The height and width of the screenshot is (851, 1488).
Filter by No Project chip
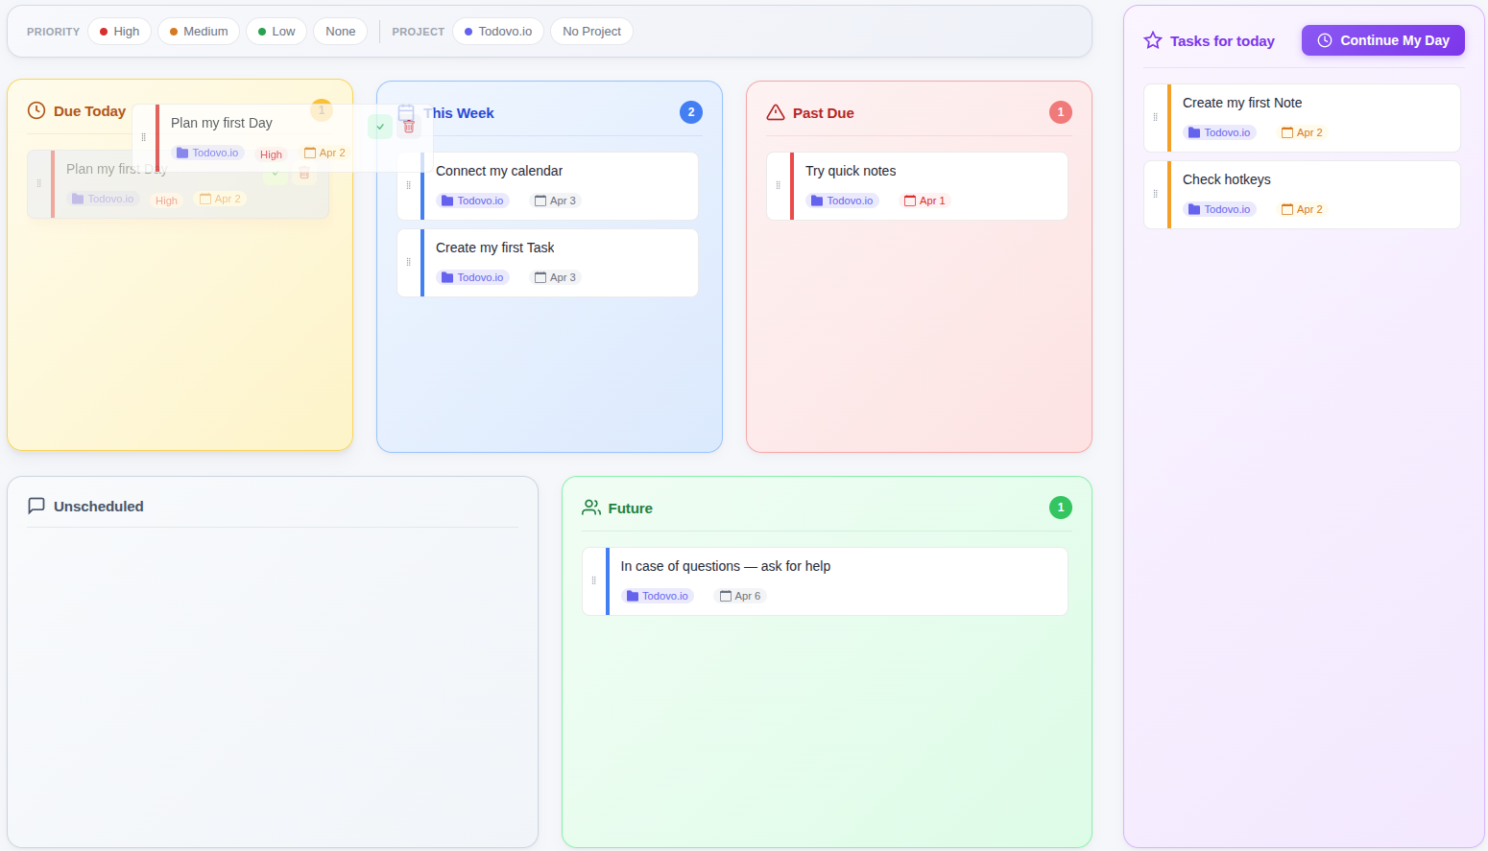(591, 32)
